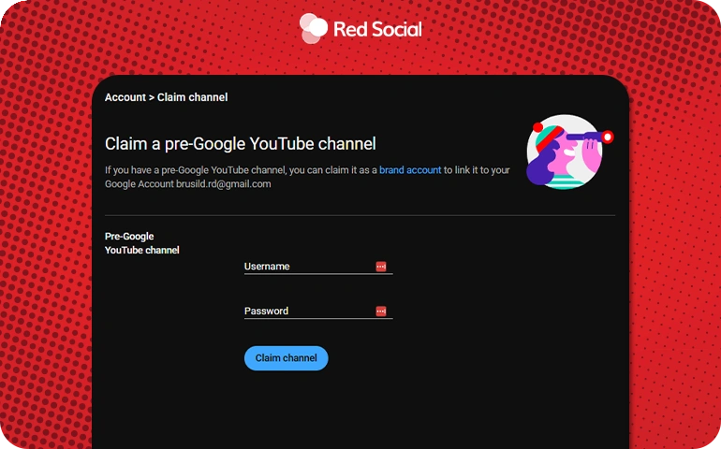721x449 pixels.
Task: Click the 'Account' breadcrumb text
Action: point(125,97)
